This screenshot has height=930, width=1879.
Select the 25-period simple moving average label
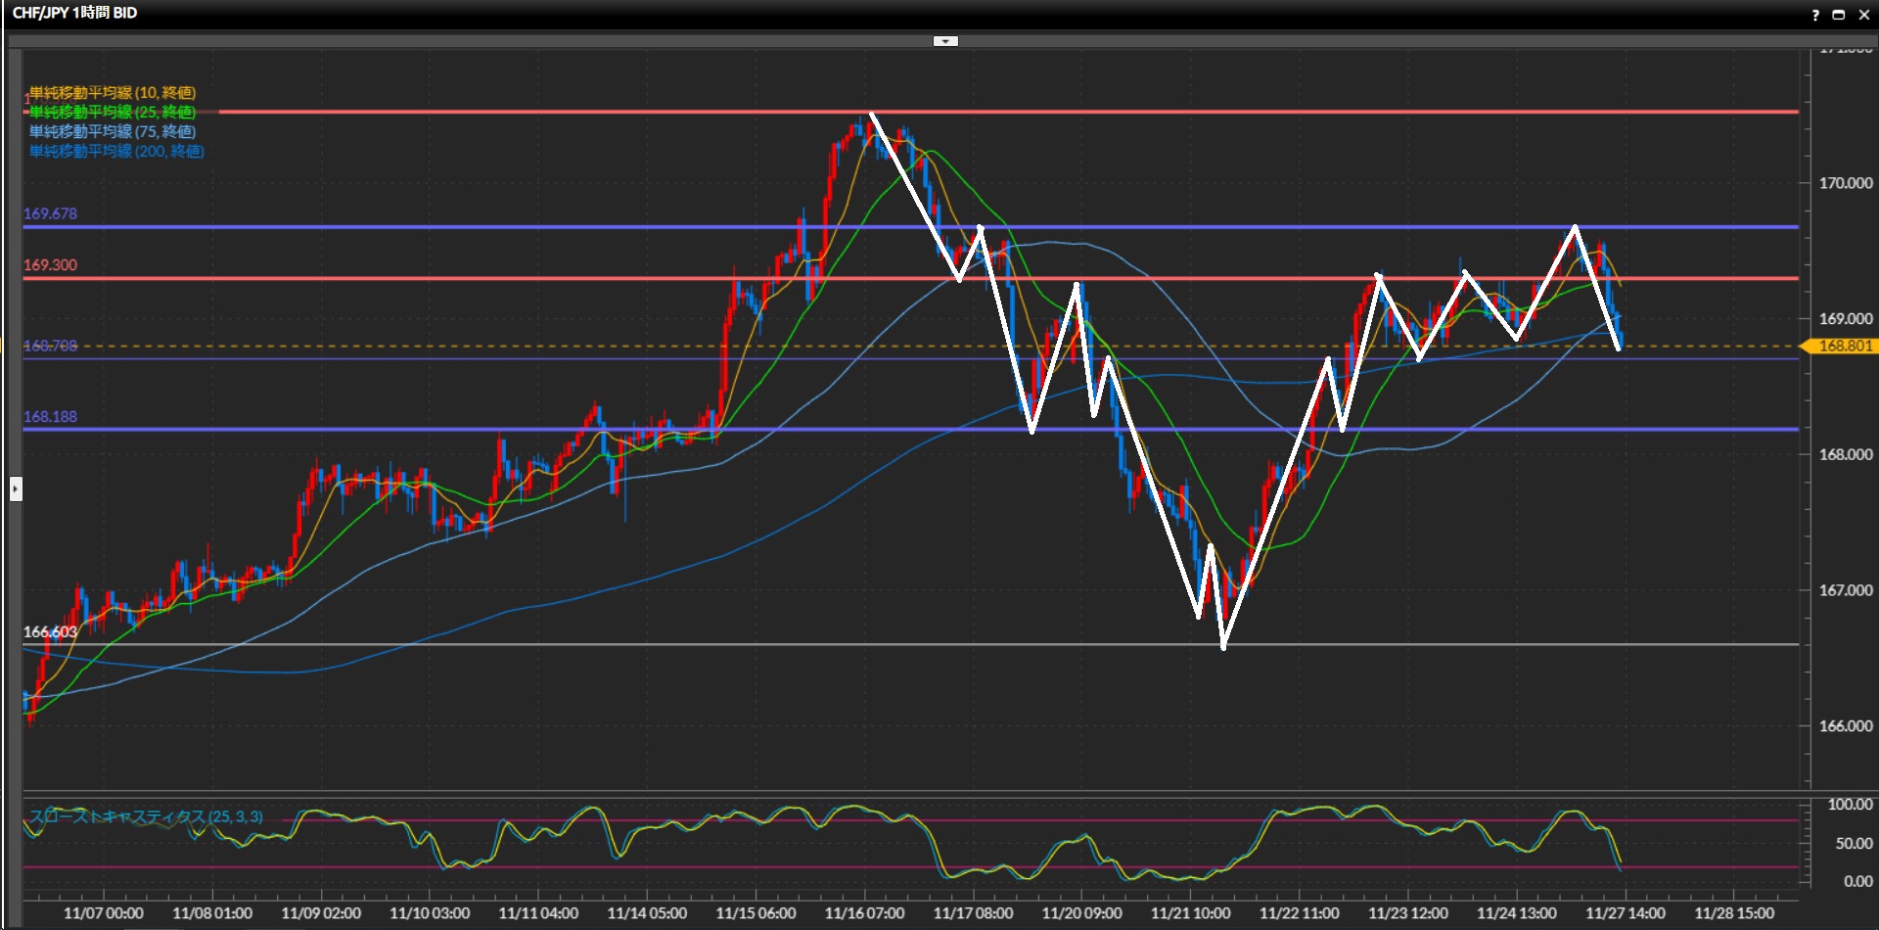113,113
